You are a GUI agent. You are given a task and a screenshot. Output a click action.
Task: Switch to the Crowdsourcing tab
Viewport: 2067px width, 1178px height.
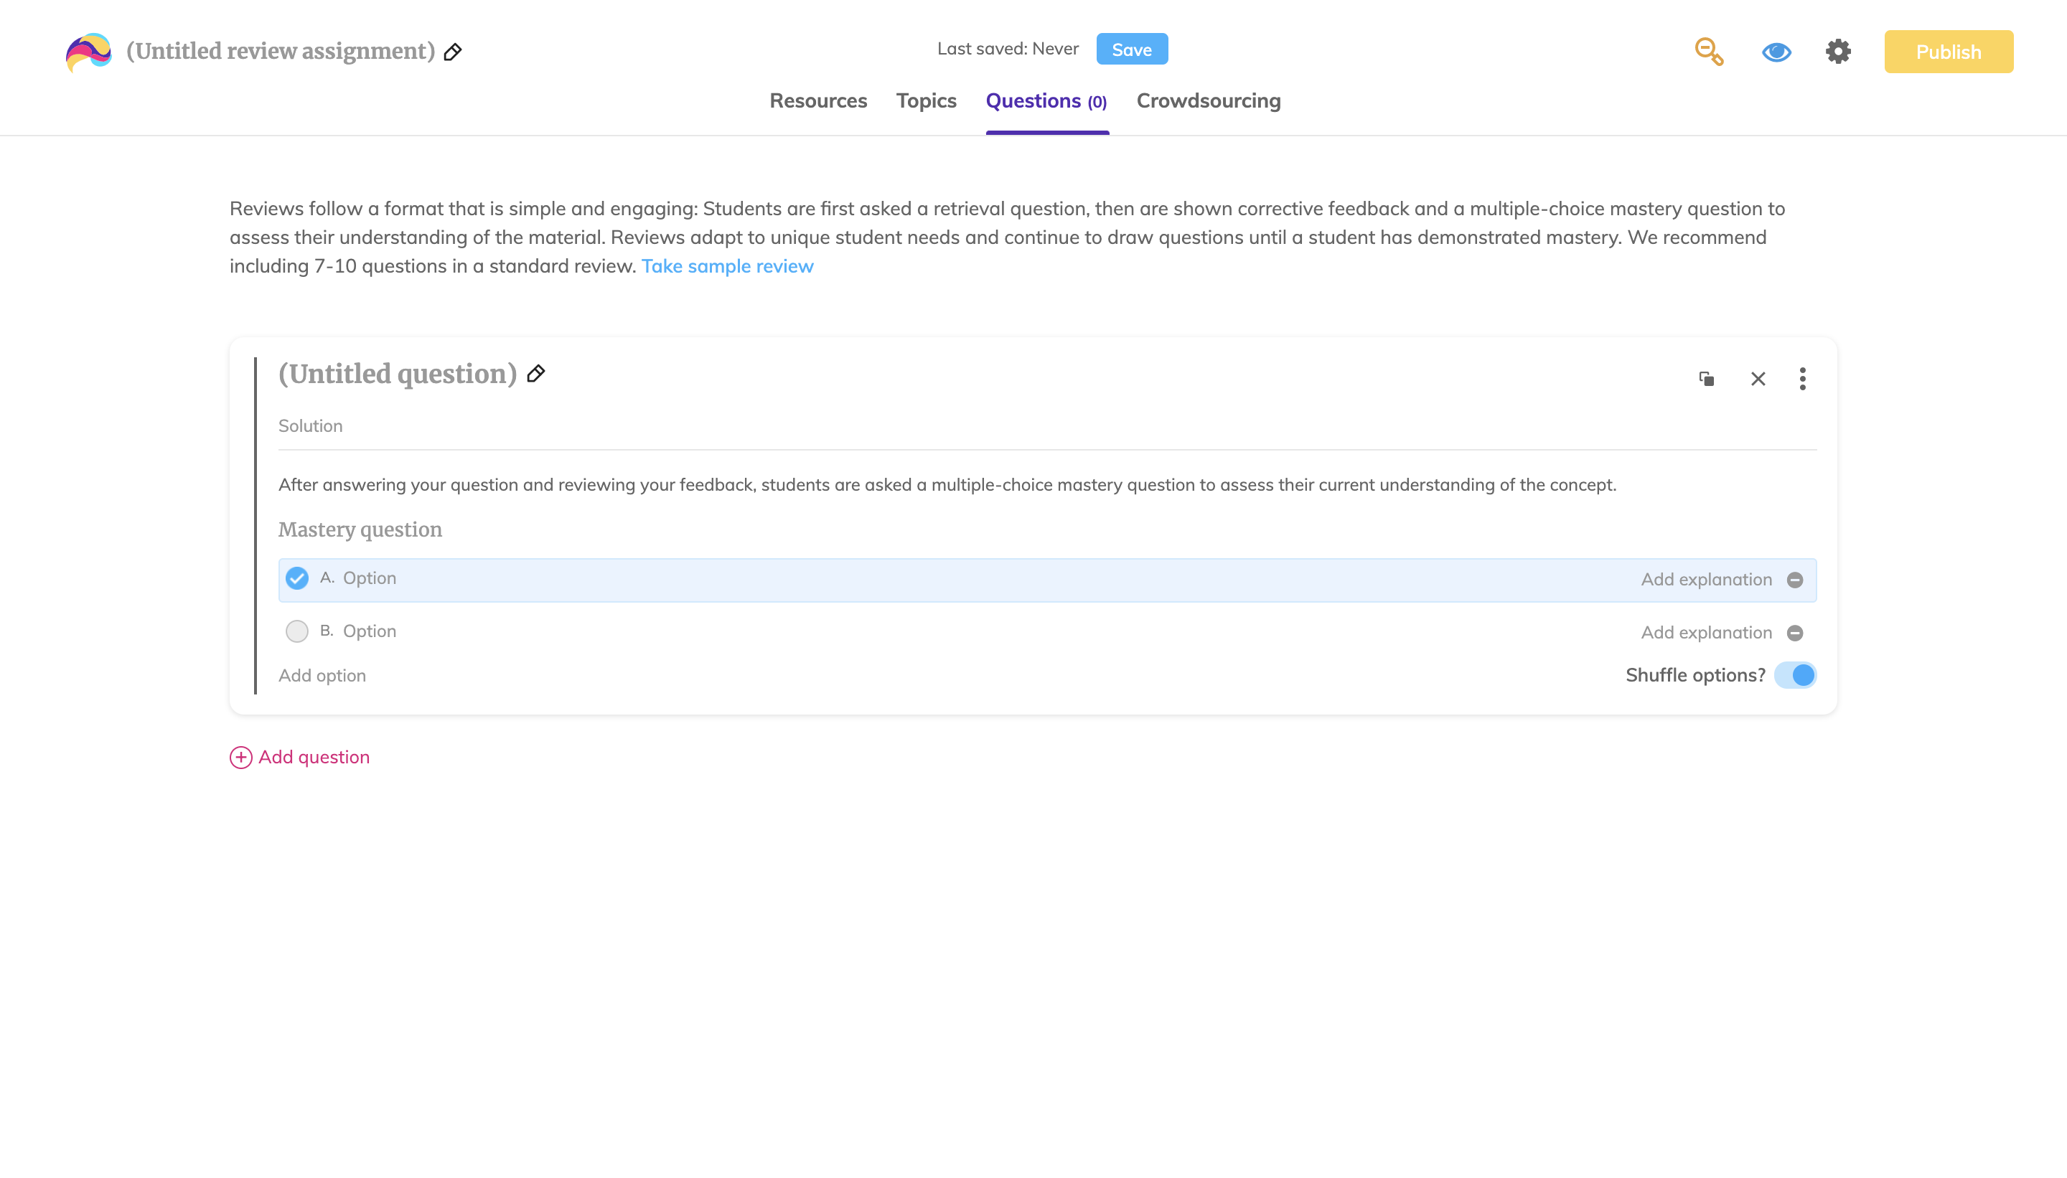pyautogui.click(x=1207, y=101)
